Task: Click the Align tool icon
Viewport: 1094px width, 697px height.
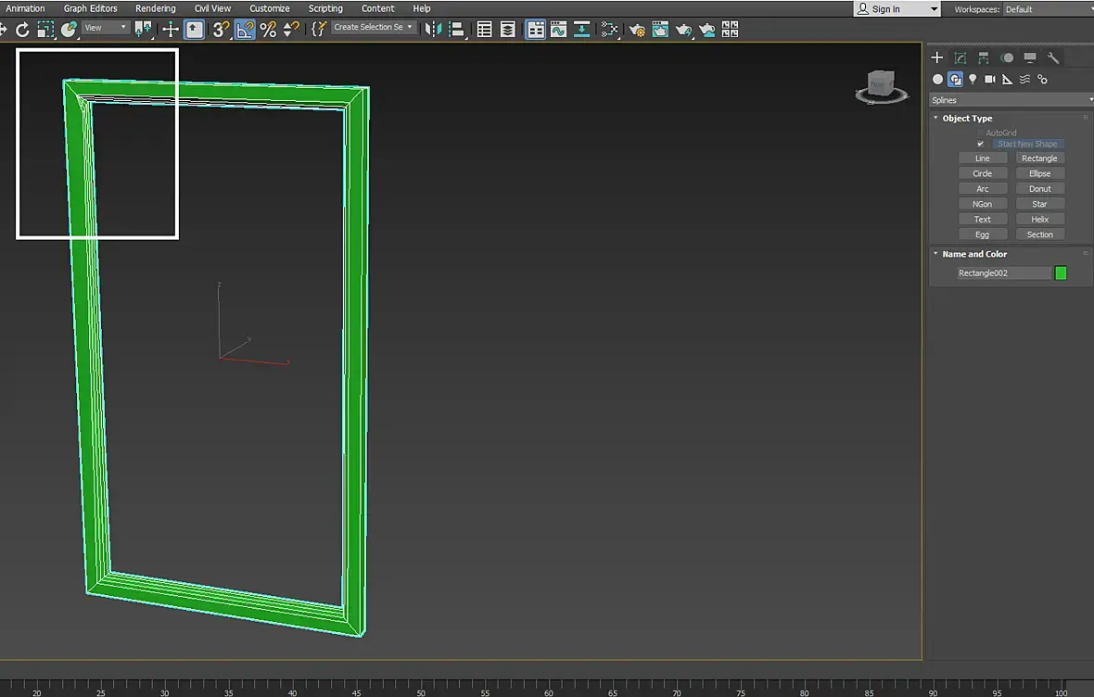Action: click(456, 30)
